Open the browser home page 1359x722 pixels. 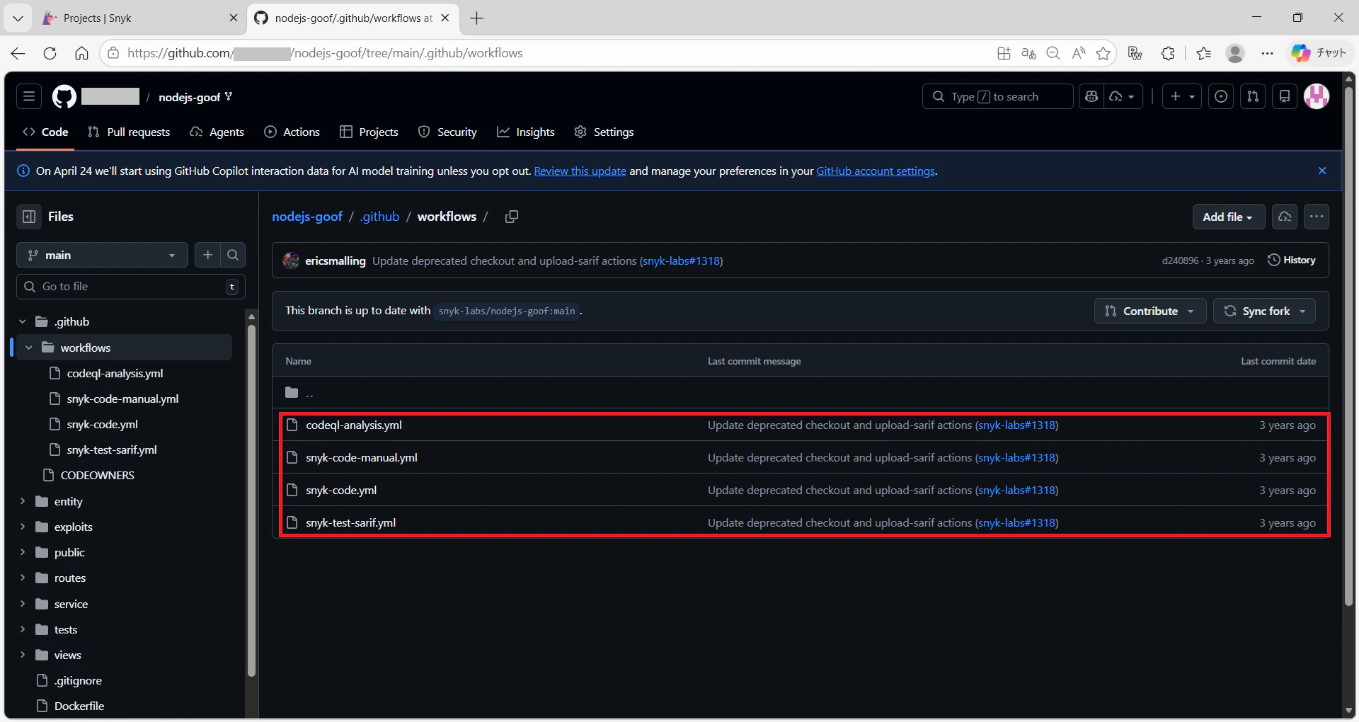[81, 53]
